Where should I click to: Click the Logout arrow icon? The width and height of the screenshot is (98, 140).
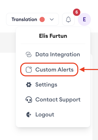pos(29,115)
